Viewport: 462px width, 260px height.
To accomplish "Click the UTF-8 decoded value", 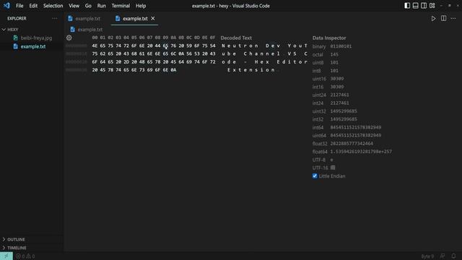I will (331, 160).
